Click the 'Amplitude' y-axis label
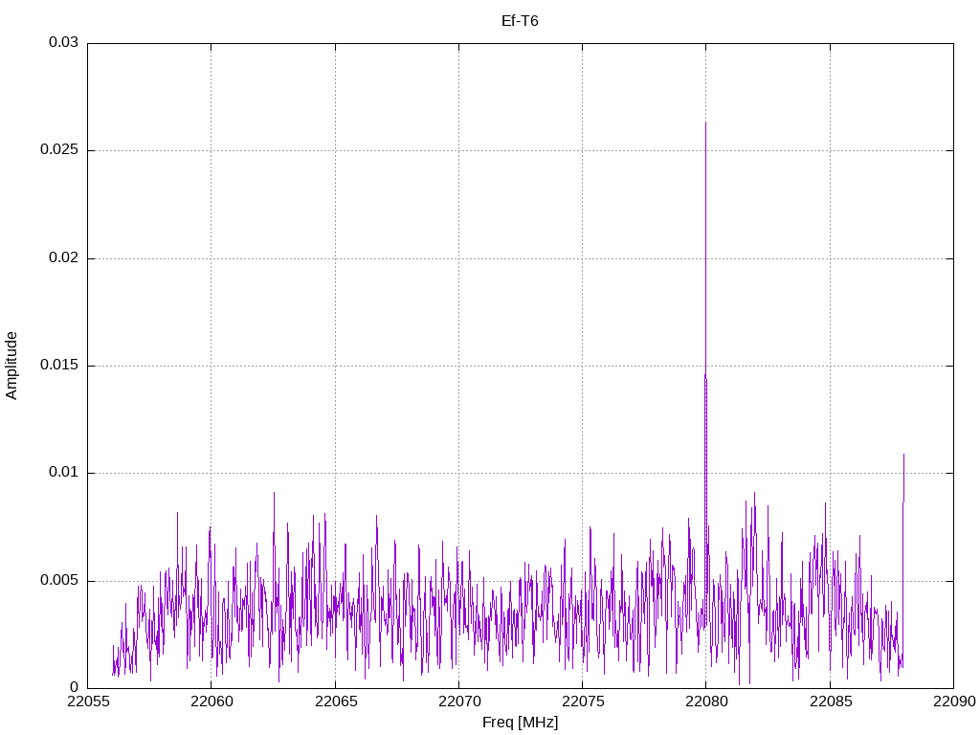This screenshot has height=735, width=980. click(11, 366)
